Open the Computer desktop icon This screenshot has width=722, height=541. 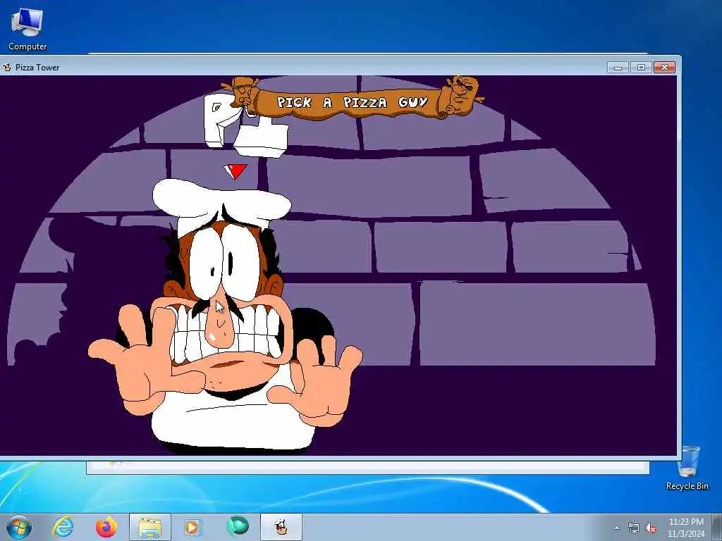pos(27,30)
